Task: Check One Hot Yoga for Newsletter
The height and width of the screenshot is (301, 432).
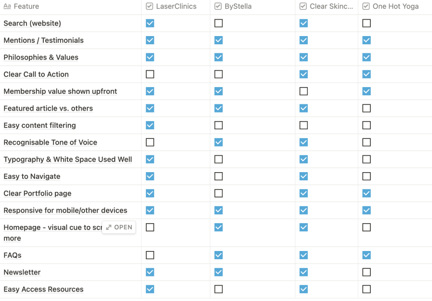Action: pos(367,272)
